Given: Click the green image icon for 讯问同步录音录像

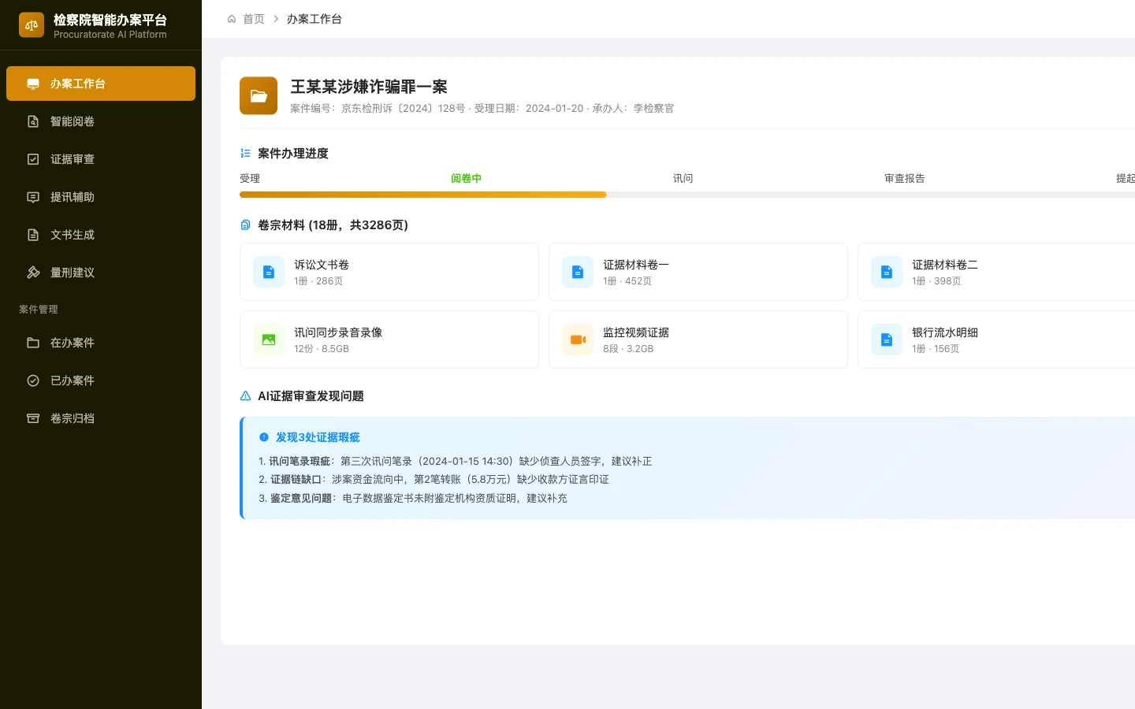Looking at the screenshot, I should point(269,340).
